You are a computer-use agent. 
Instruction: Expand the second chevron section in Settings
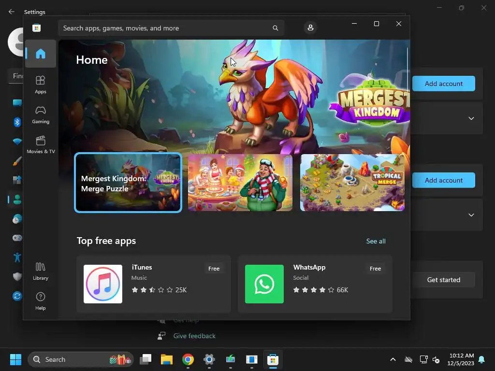[471, 215]
